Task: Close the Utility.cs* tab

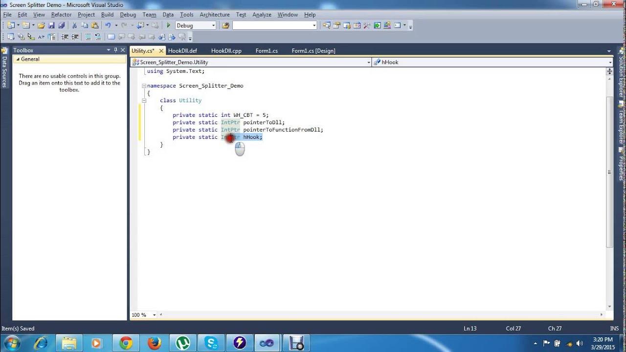Action: tap(161, 51)
